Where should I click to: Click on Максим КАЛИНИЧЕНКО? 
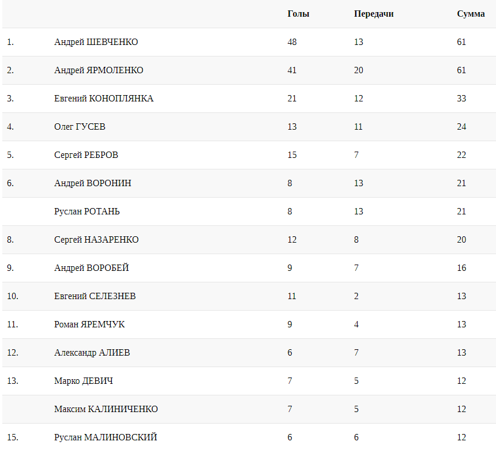106,409
